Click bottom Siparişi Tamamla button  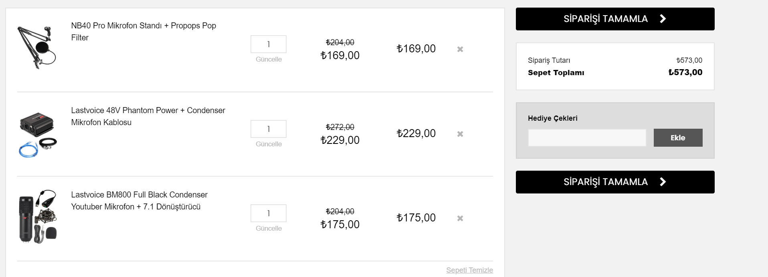[x=615, y=182]
